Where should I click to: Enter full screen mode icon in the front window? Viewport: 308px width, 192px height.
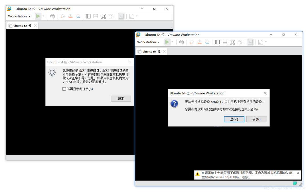pyautogui.click(x=232, y=42)
